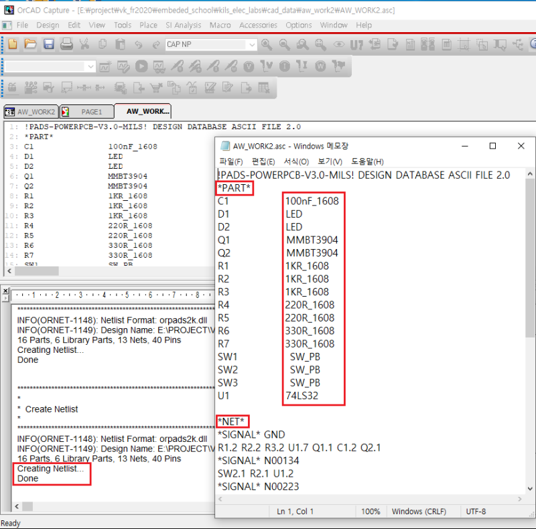Print the current design
536x529 pixels.
point(64,44)
